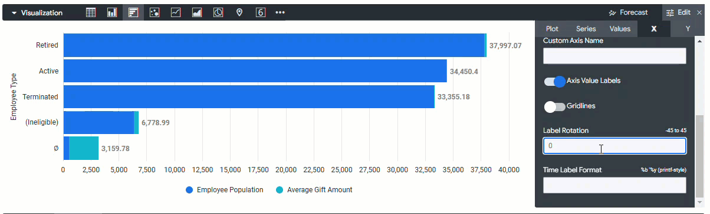This screenshot has width=710, height=214.
Task: Click the Label Rotation input field
Action: [614, 146]
